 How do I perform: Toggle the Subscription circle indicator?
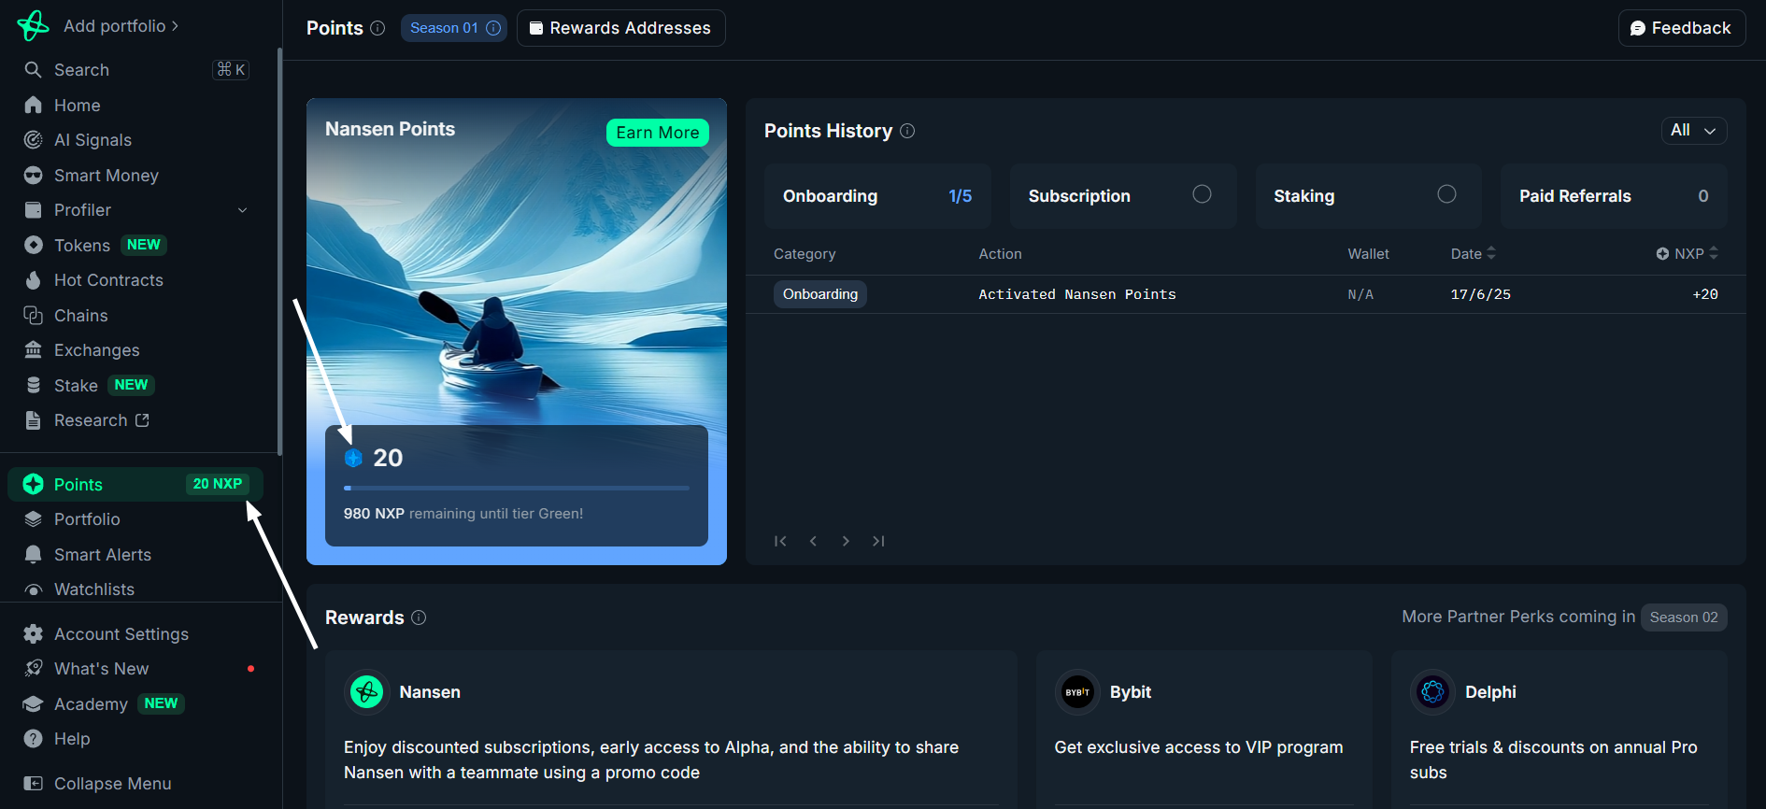pyautogui.click(x=1202, y=194)
